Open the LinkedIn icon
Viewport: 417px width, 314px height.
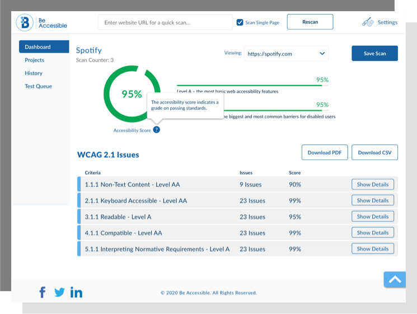76,292
